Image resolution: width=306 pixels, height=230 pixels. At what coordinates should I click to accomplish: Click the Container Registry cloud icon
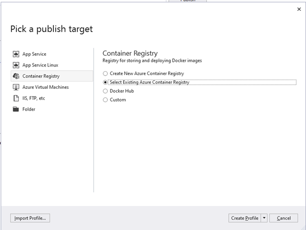pos(16,76)
